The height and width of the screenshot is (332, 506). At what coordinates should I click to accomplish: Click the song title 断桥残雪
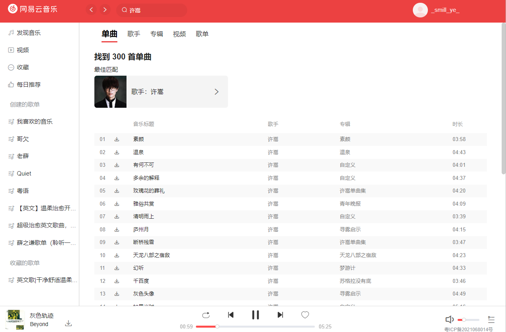[144, 242]
